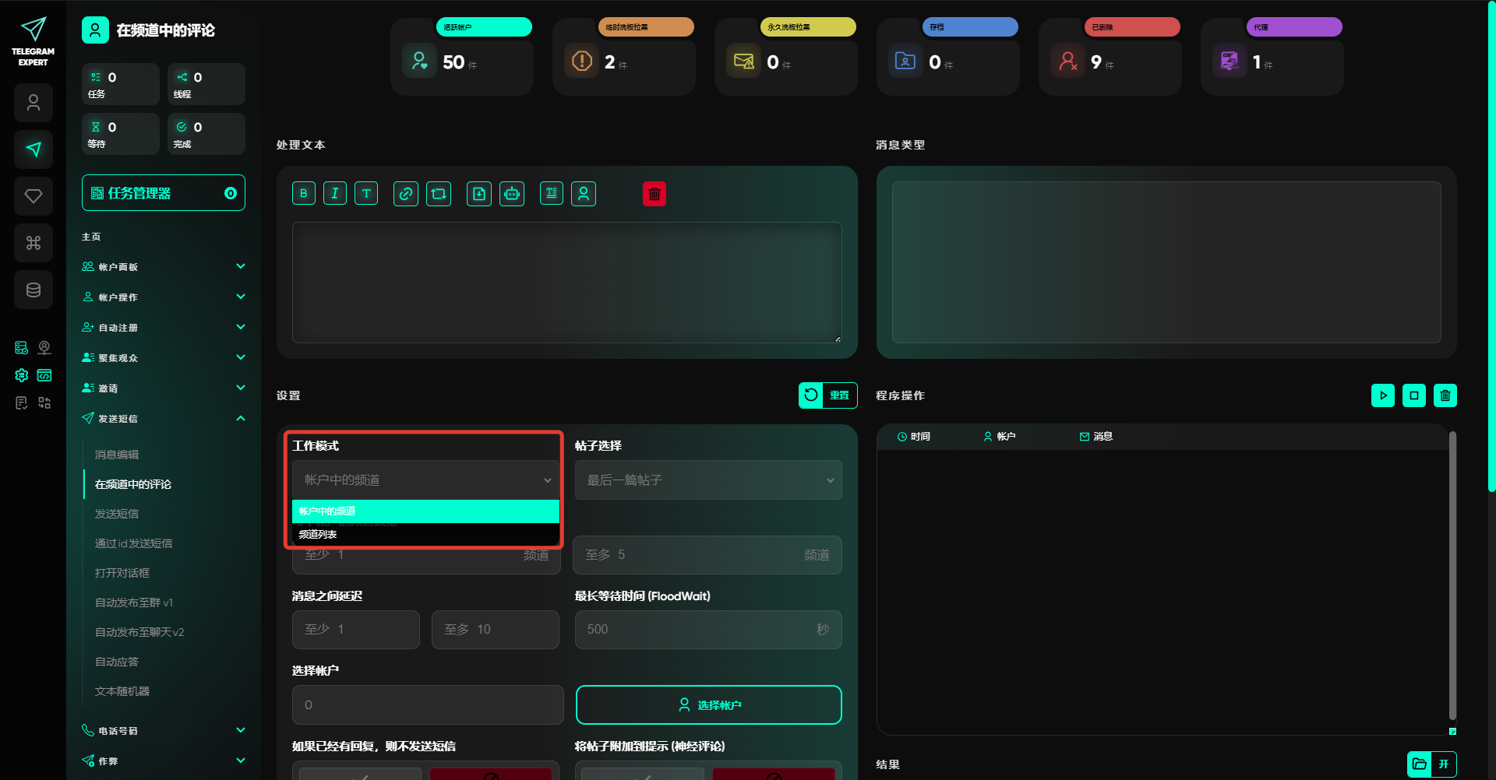Click the 重置 reset button
The width and height of the screenshot is (1496, 780).
(827, 395)
